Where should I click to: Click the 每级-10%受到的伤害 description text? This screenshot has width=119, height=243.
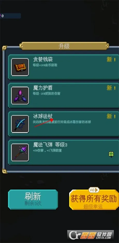(47, 93)
